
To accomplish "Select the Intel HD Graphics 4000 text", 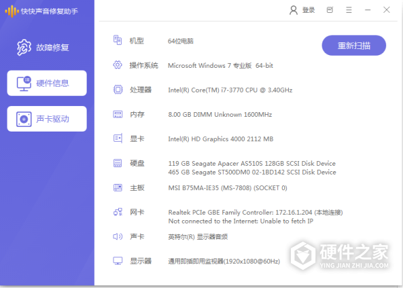I will pos(220,139).
